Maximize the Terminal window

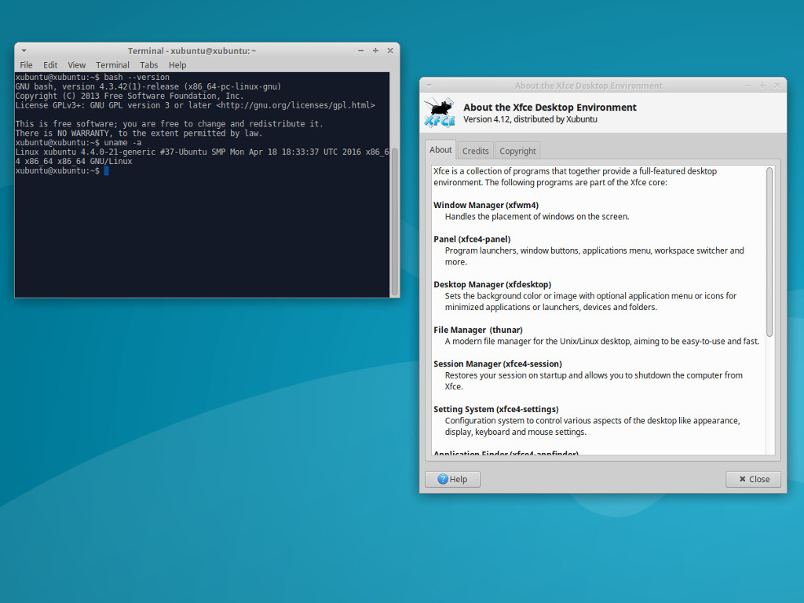click(x=375, y=51)
